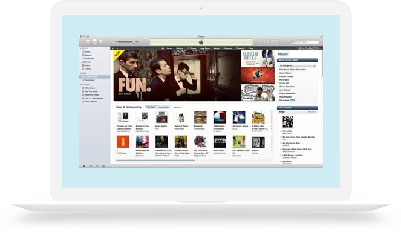401x232 pixels.
Task: Click the Search Store field
Action: [x=305, y=42]
